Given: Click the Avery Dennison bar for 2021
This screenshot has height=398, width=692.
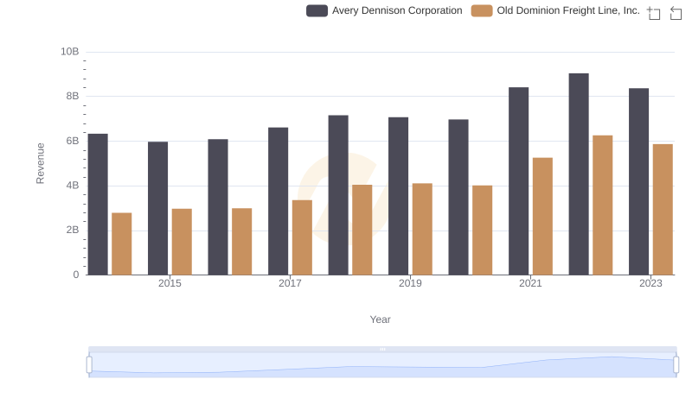Looking at the screenshot, I should pyautogui.click(x=518, y=181).
